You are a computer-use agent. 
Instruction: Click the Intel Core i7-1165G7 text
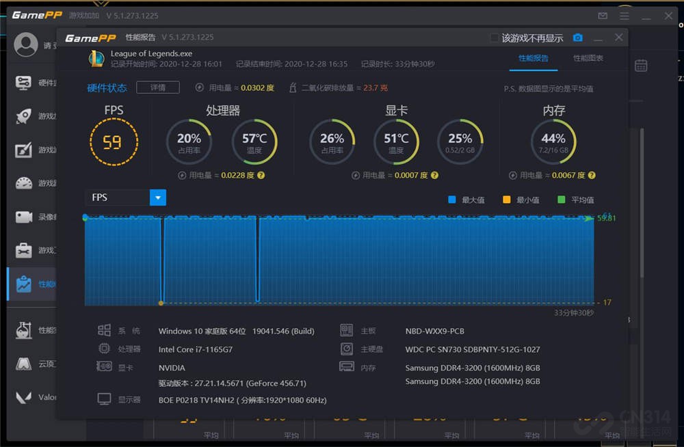pos(196,349)
